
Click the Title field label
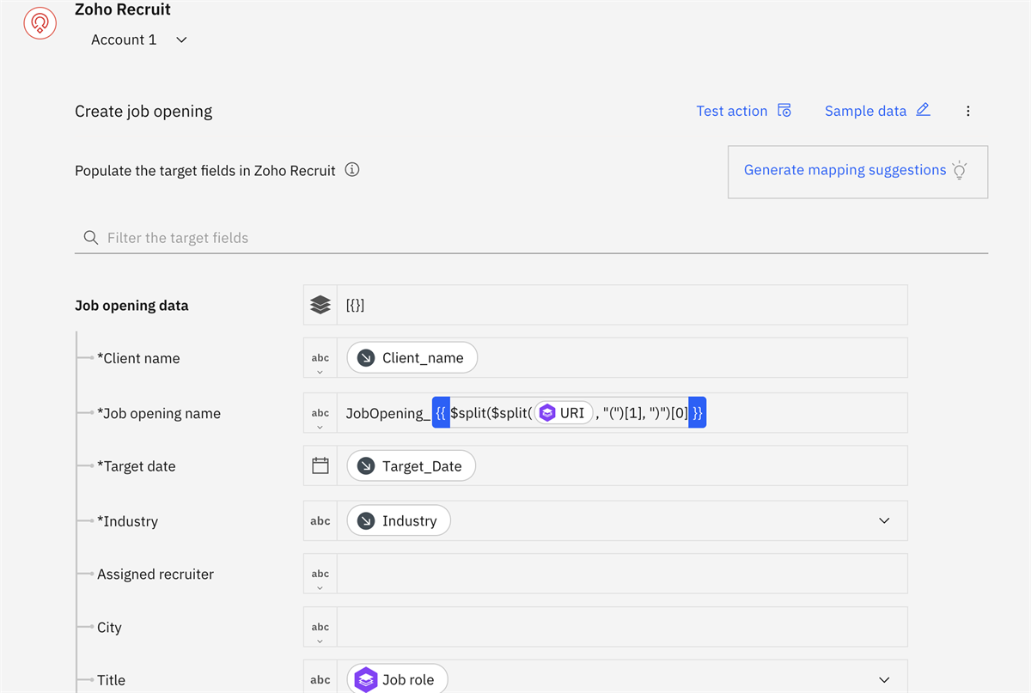(x=111, y=680)
